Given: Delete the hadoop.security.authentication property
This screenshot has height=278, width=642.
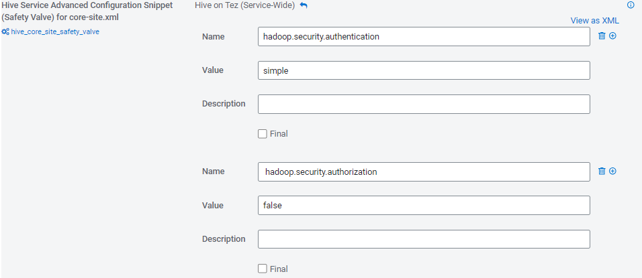Looking at the screenshot, I should click(x=602, y=36).
